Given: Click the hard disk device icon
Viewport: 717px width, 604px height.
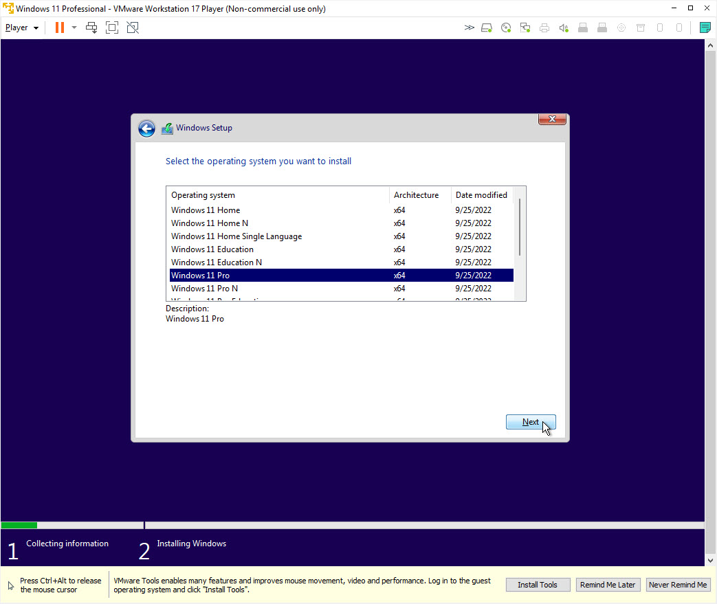Looking at the screenshot, I should coord(487,27).
